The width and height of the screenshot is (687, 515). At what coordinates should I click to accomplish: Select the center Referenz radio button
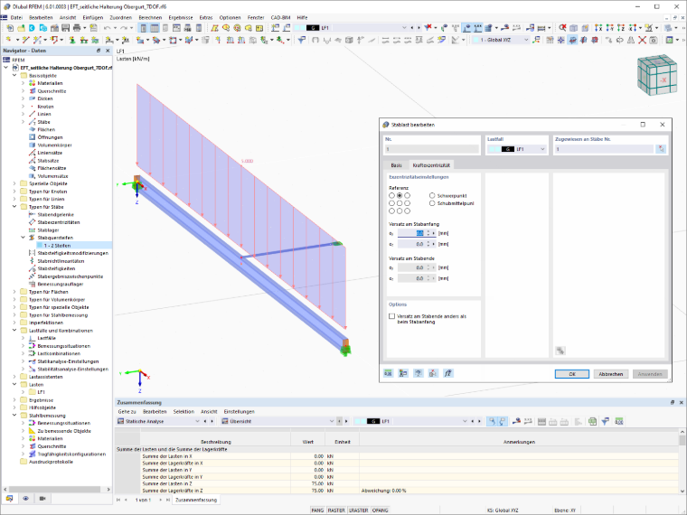(400, 203)
